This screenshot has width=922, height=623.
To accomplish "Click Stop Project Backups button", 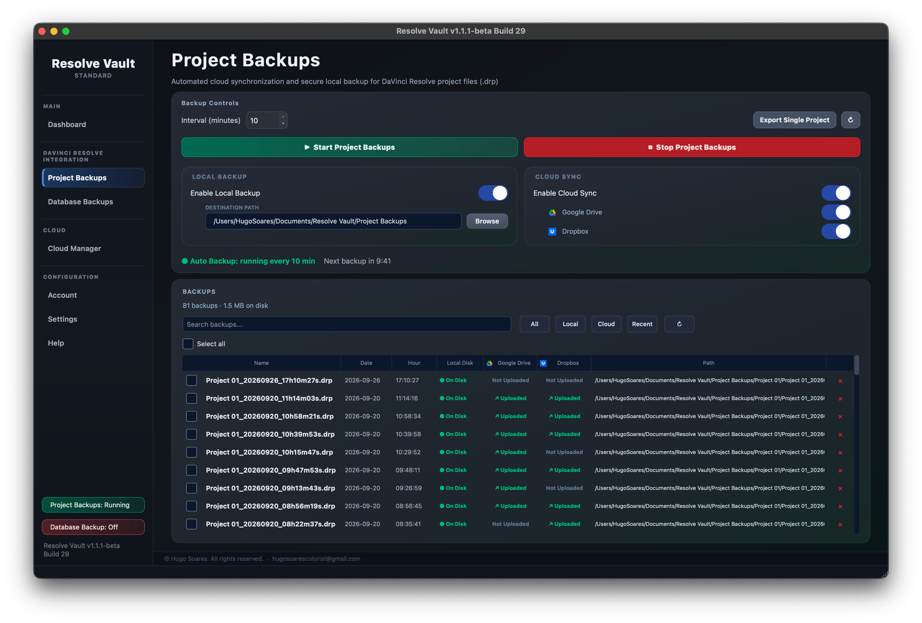I will click(692, 147).
